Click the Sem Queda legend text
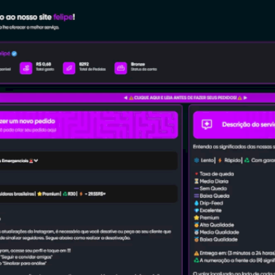The height and width of the screenshot is (275, 275). [x=213, y=188]
